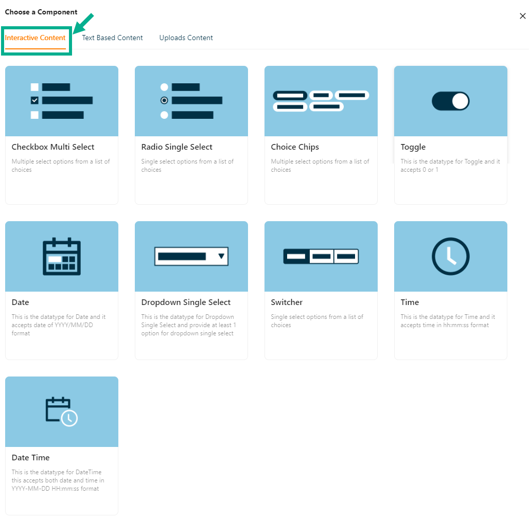Image resolution: width=530 pixels, height=520 pixels.
Task: Click the checked checkbox in illustration
Action: pos(34,101)
